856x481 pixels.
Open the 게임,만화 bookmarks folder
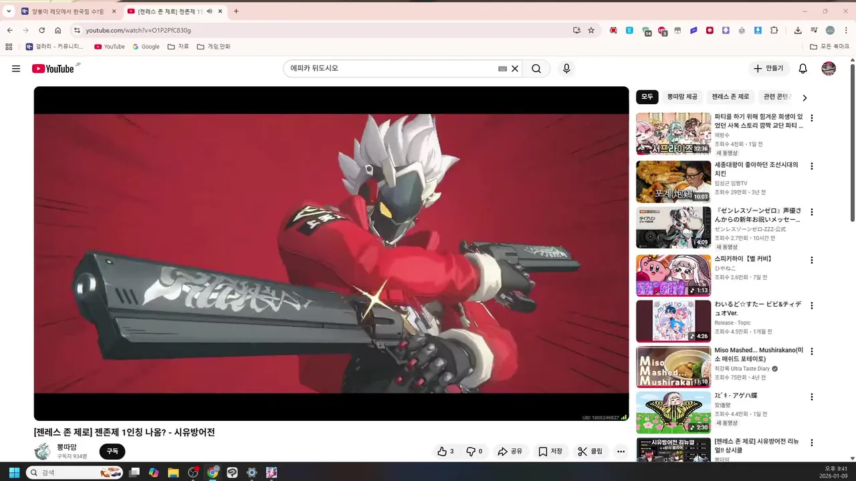pos(213,47)
